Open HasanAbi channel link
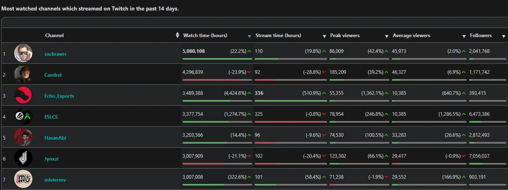This screenshot has height=190, width=508. pos(55,138)
